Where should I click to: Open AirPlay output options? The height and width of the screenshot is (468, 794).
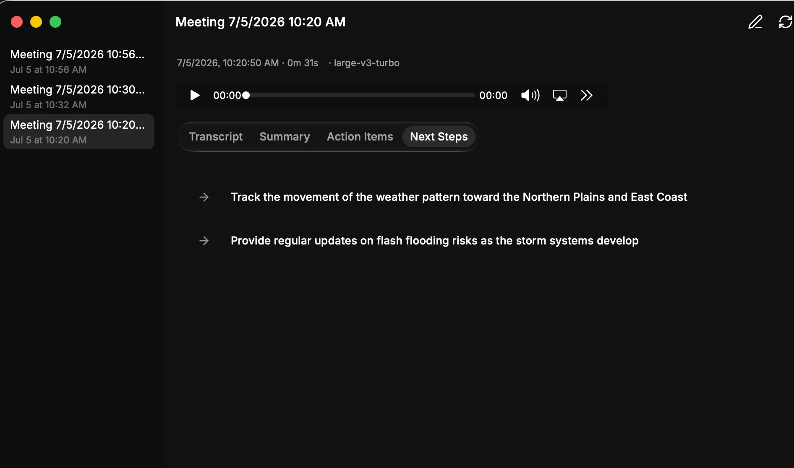pyautogui.click(x=560, y=95)
